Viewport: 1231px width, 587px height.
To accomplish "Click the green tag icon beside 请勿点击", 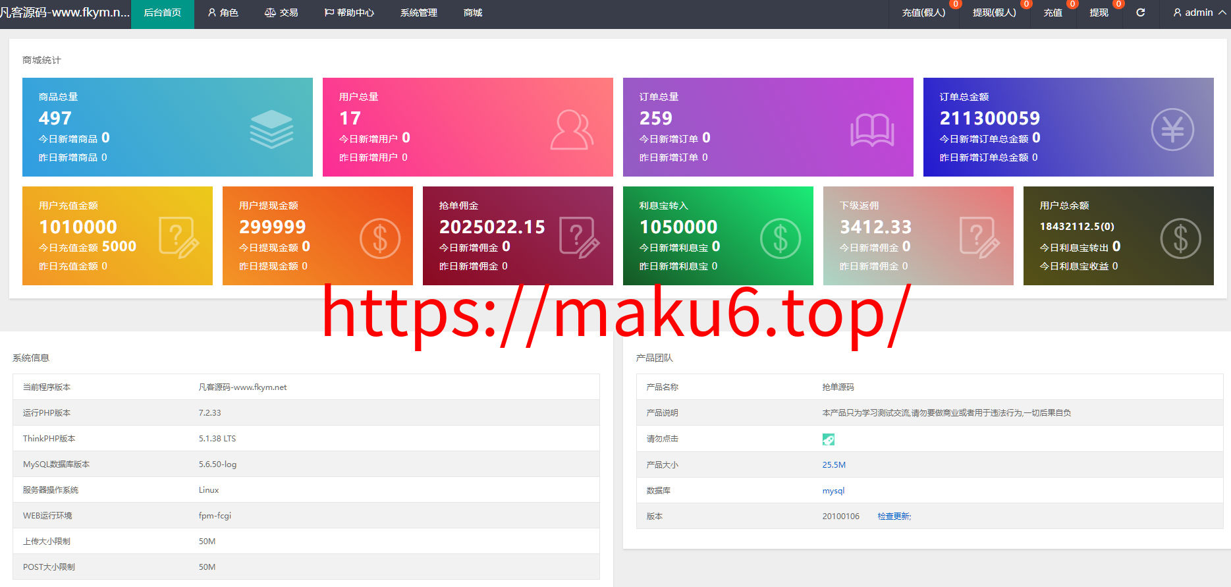I will pos(829,439).
